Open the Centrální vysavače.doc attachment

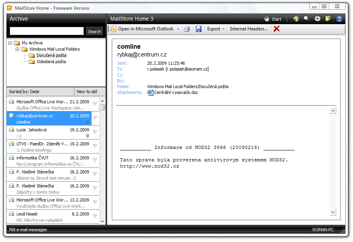coord(173,92)
